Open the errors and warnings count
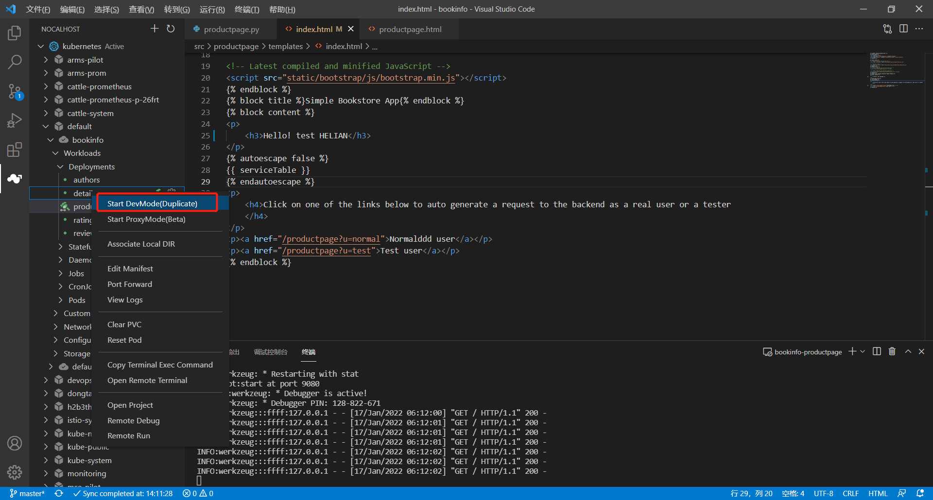The image size is (933, 500). click(x=198, y=493)
